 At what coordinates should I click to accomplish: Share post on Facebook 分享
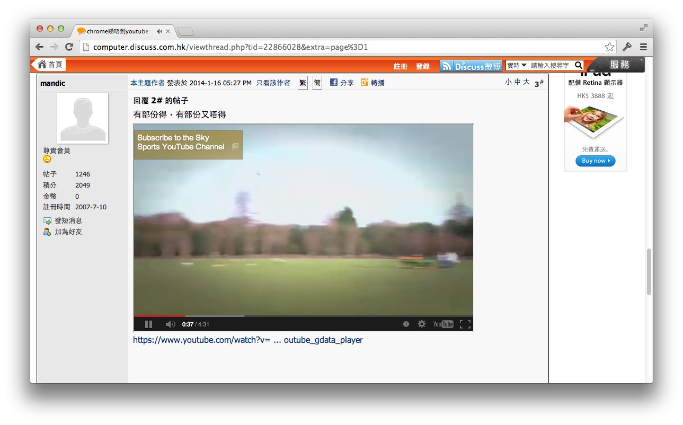[342, 83]
